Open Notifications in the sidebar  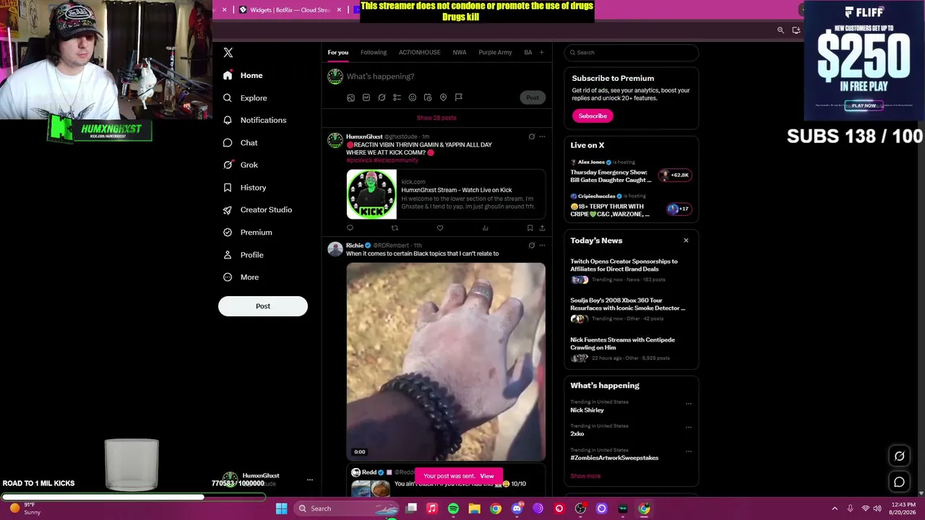(x=255, y=121)
